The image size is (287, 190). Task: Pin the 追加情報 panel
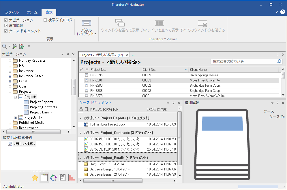tap(277, 103)
